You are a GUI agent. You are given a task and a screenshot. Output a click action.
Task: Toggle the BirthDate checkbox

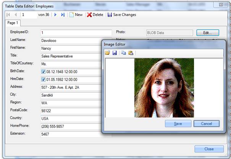[x=43, y=72]
